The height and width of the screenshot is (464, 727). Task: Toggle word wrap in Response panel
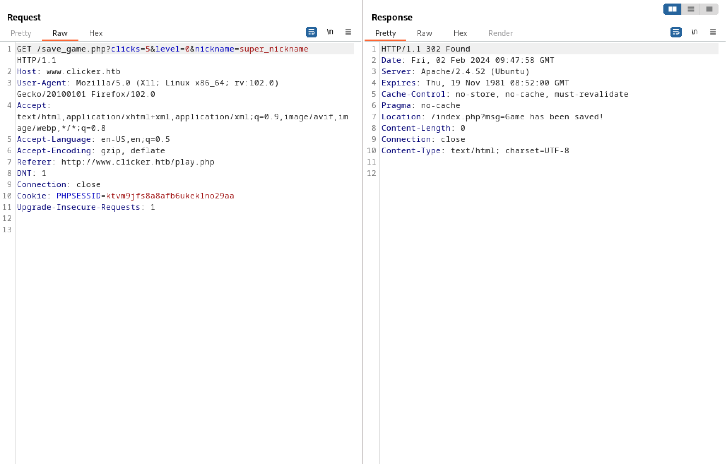[x=676, y=32]
